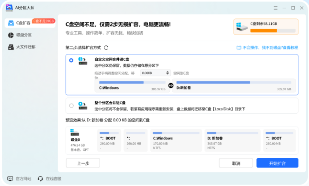
Task: Click the preview text 预览效果
Action: (107, 120)
